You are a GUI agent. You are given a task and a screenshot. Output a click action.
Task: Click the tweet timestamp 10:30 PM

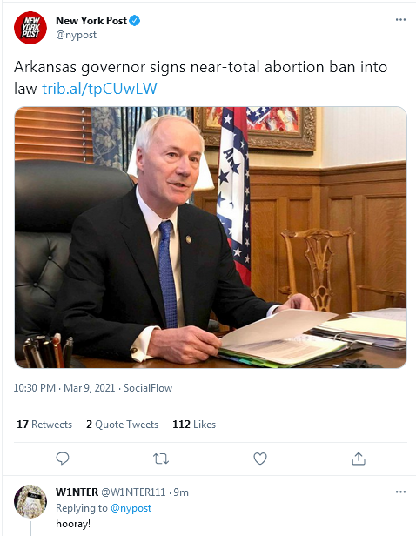pos(34,388)
